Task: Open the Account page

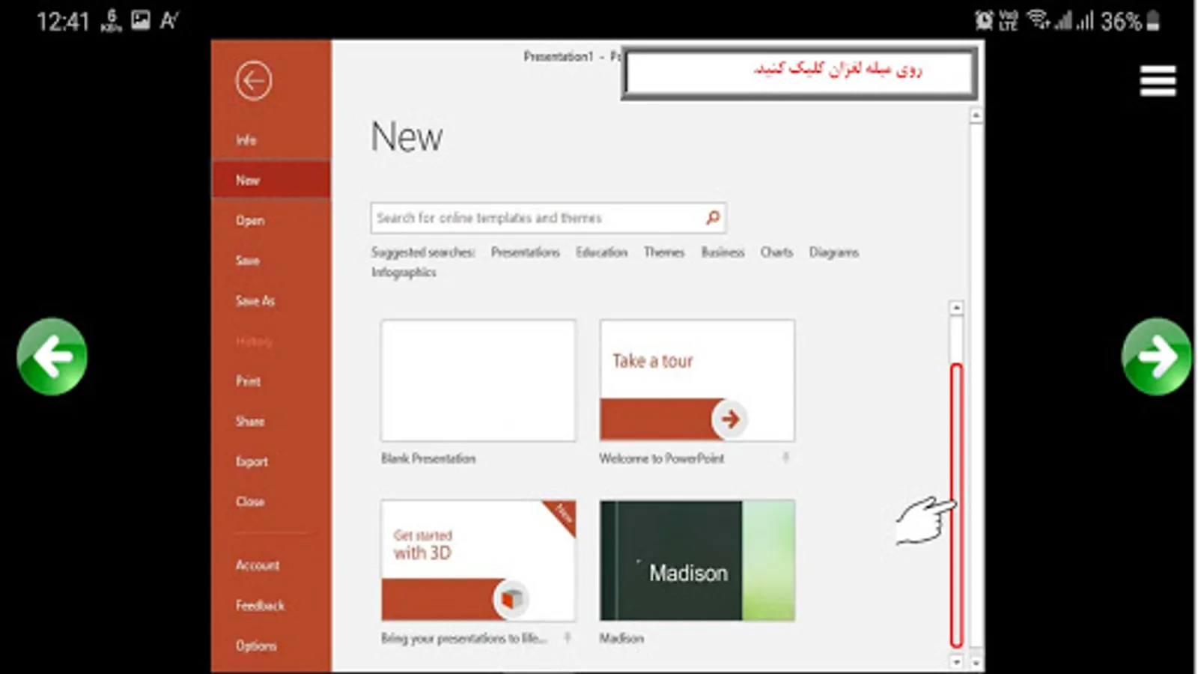Action: (x=258, y=565)
